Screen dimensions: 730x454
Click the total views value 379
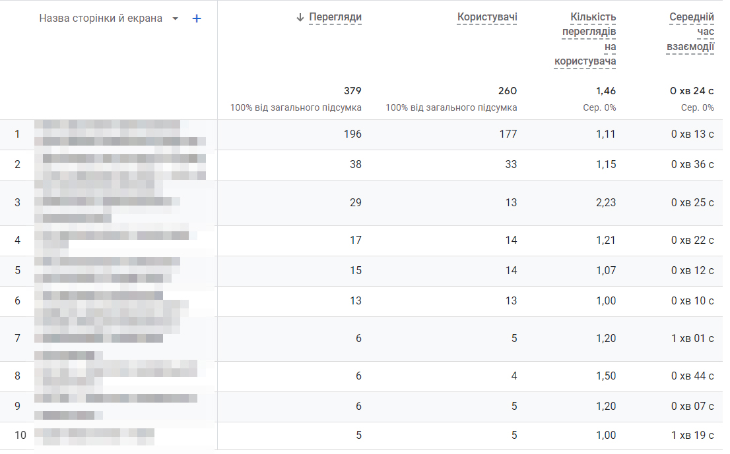pyautogui.click(x=352, y=91)
